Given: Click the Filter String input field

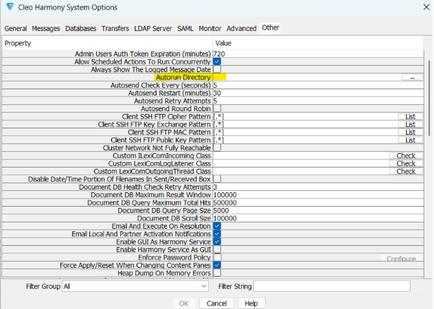Looking at the screenshot, I should pos(332,286).
